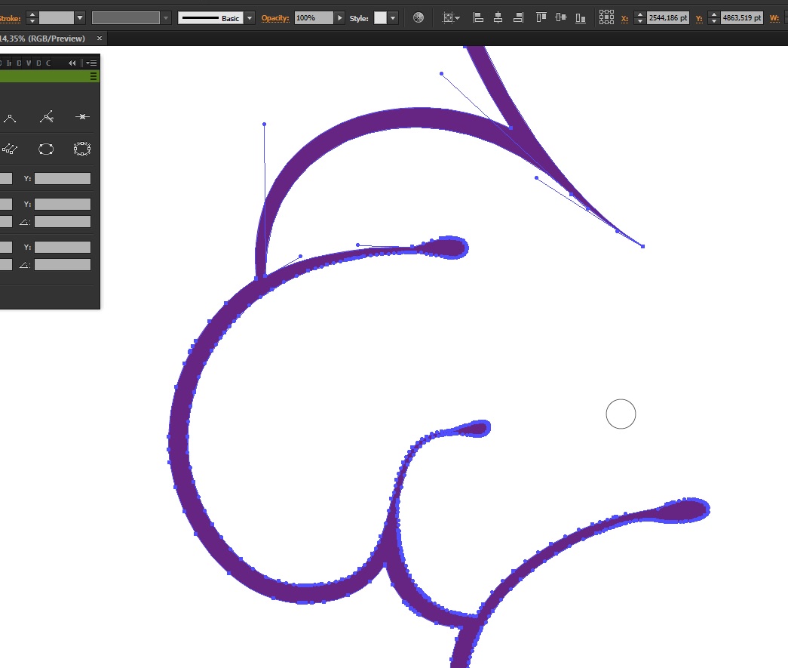Align selected objects to vertical top
This screenshot has width=788, height=668.
click(541, 18)
